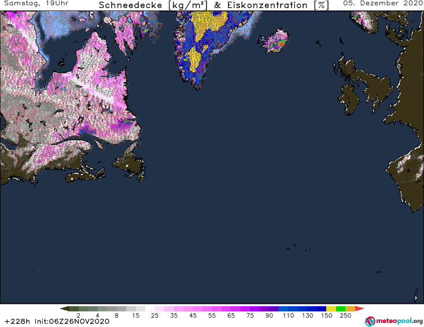Click Iceland on the map
The image size is (424, 327).
coord(274,41)
